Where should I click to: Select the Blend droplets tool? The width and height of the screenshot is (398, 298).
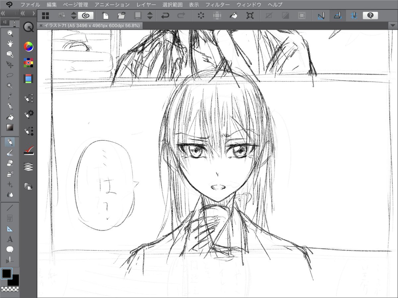10,195
